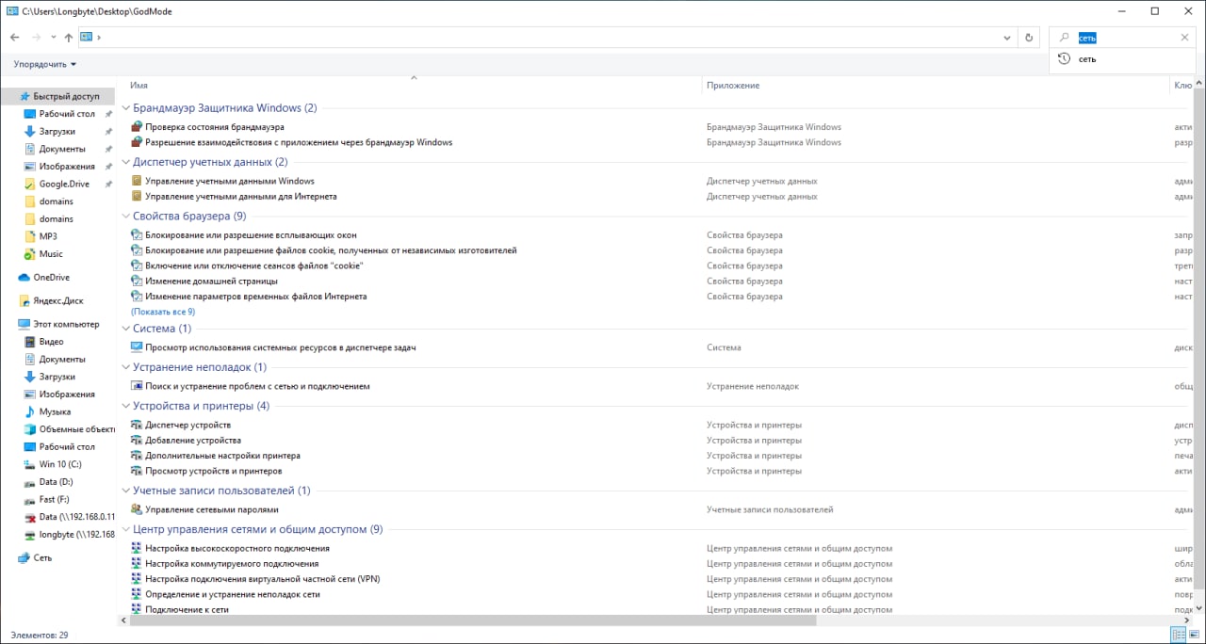This screenshot has width=1206, height=644.
Task: Click the icon for Управление сетевыми паролями
Action: pos(137,509)
